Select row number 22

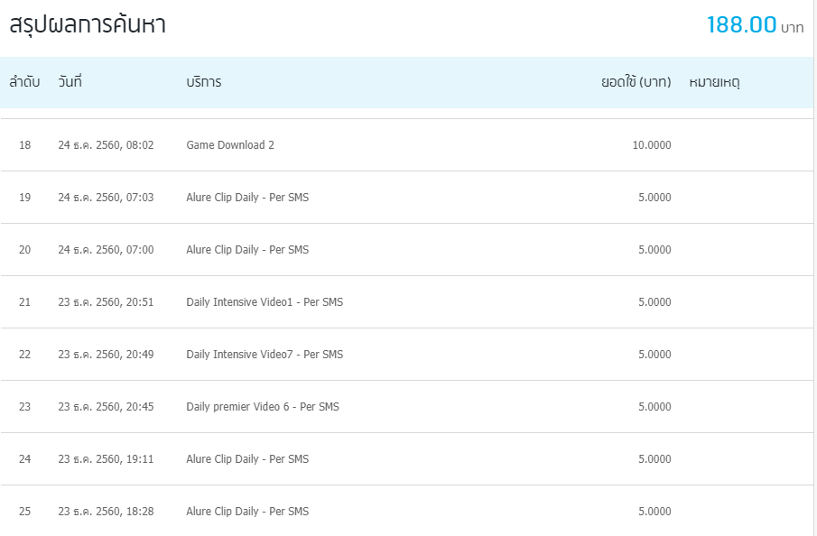tap(24, 355)
